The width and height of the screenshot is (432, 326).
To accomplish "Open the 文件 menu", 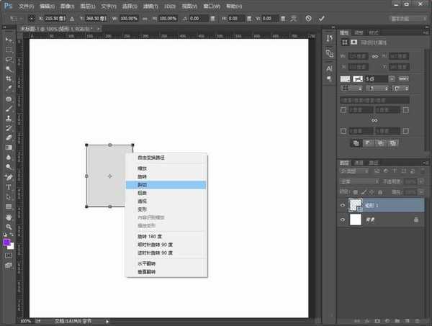I will 26,5.
